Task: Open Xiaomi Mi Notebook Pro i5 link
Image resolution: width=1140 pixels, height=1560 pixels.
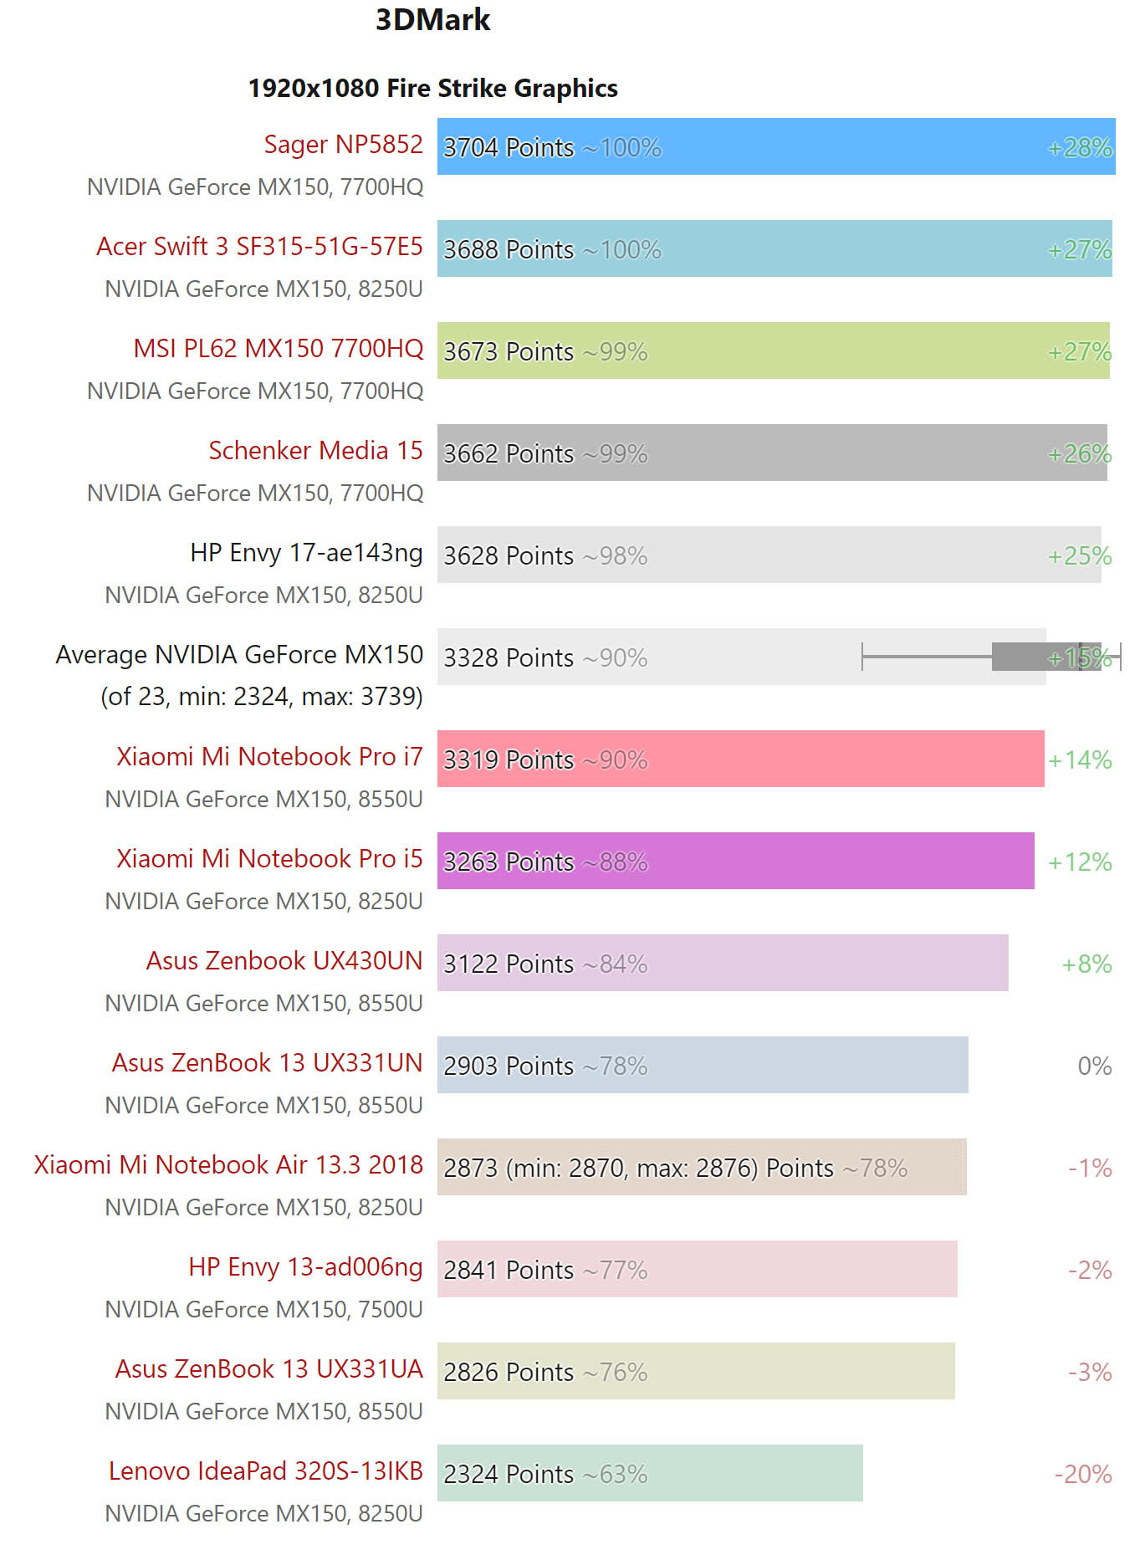Action: tap(269, 859)
